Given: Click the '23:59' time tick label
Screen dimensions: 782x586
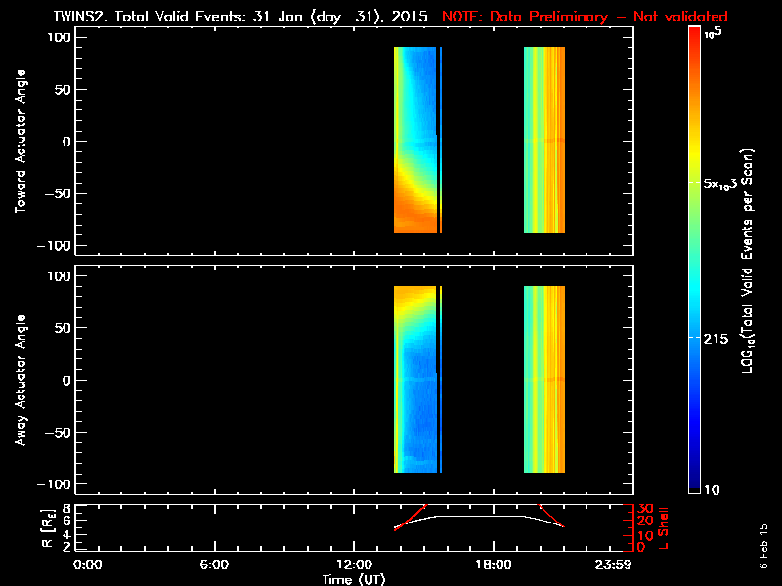Looking at the screenshot, I should pos(613,565).
